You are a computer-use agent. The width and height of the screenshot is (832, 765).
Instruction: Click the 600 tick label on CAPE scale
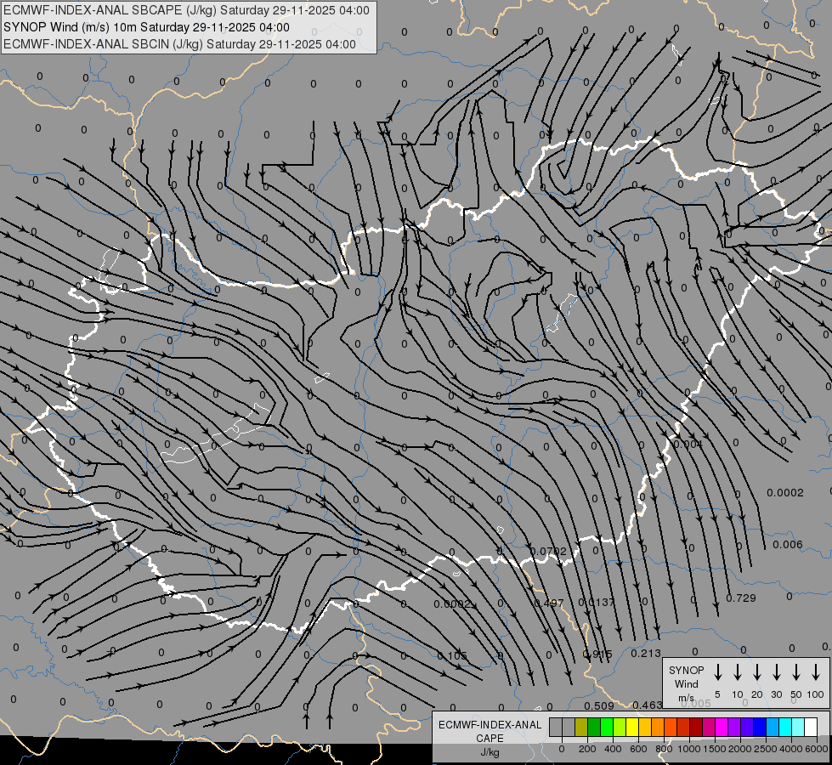638,749
